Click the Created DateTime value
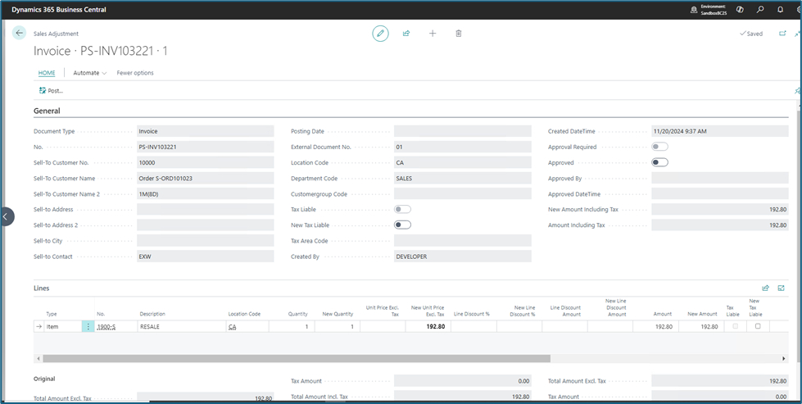 point(719,131)
